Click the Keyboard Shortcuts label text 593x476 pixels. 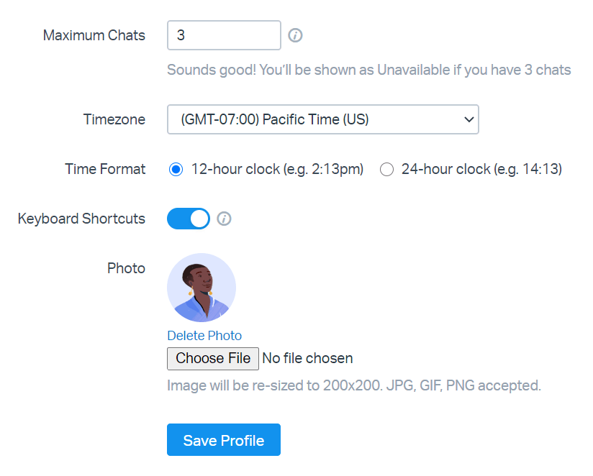81,219
